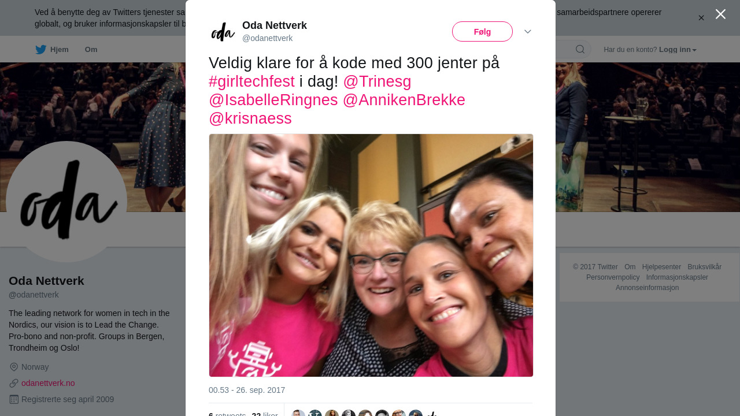
Task: Open the @Trinesg mention
Action: [377, 81]
